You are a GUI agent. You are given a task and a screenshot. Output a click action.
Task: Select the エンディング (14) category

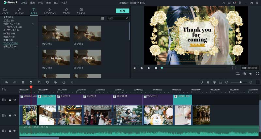[x=11, y=43]
